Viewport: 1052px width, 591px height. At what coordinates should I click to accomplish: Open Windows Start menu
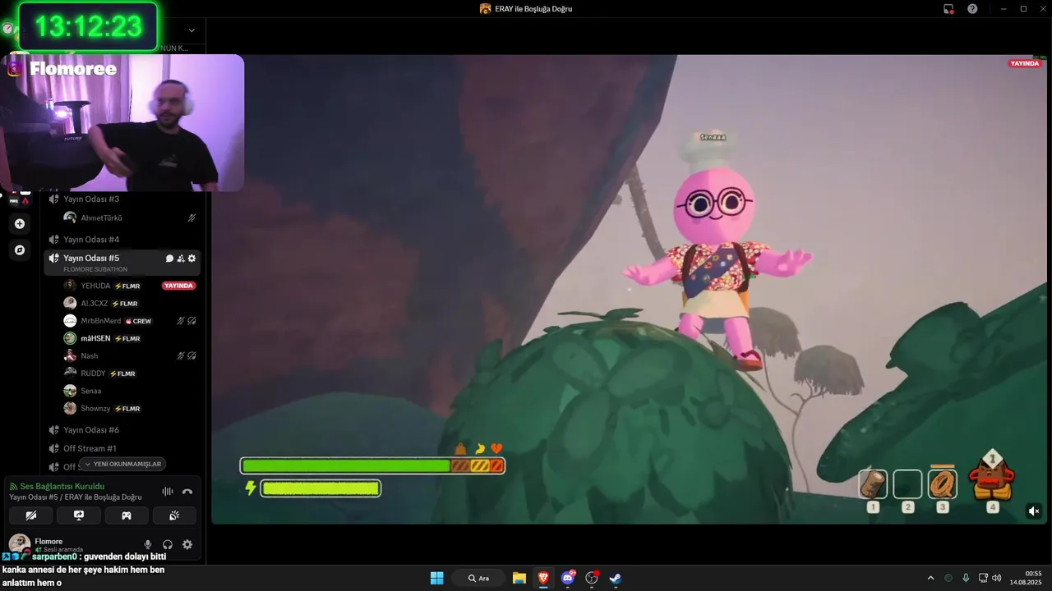click(437, 578)
